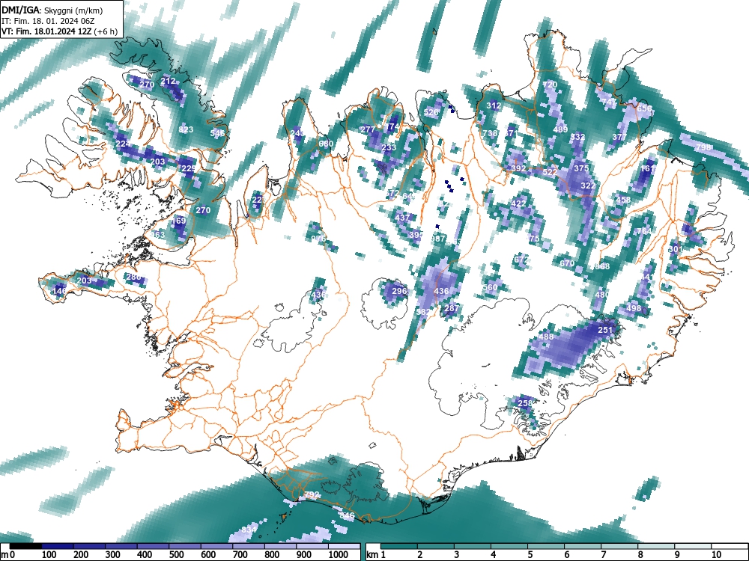Click the 489 visibility value
This screenshot has width=749, height=561.
point(560,129)
